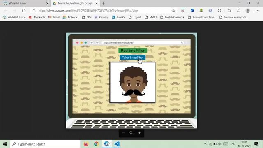Screen dimensions: 263x148
Task: Open the CPS bookmark
Action: pos(87,17)
